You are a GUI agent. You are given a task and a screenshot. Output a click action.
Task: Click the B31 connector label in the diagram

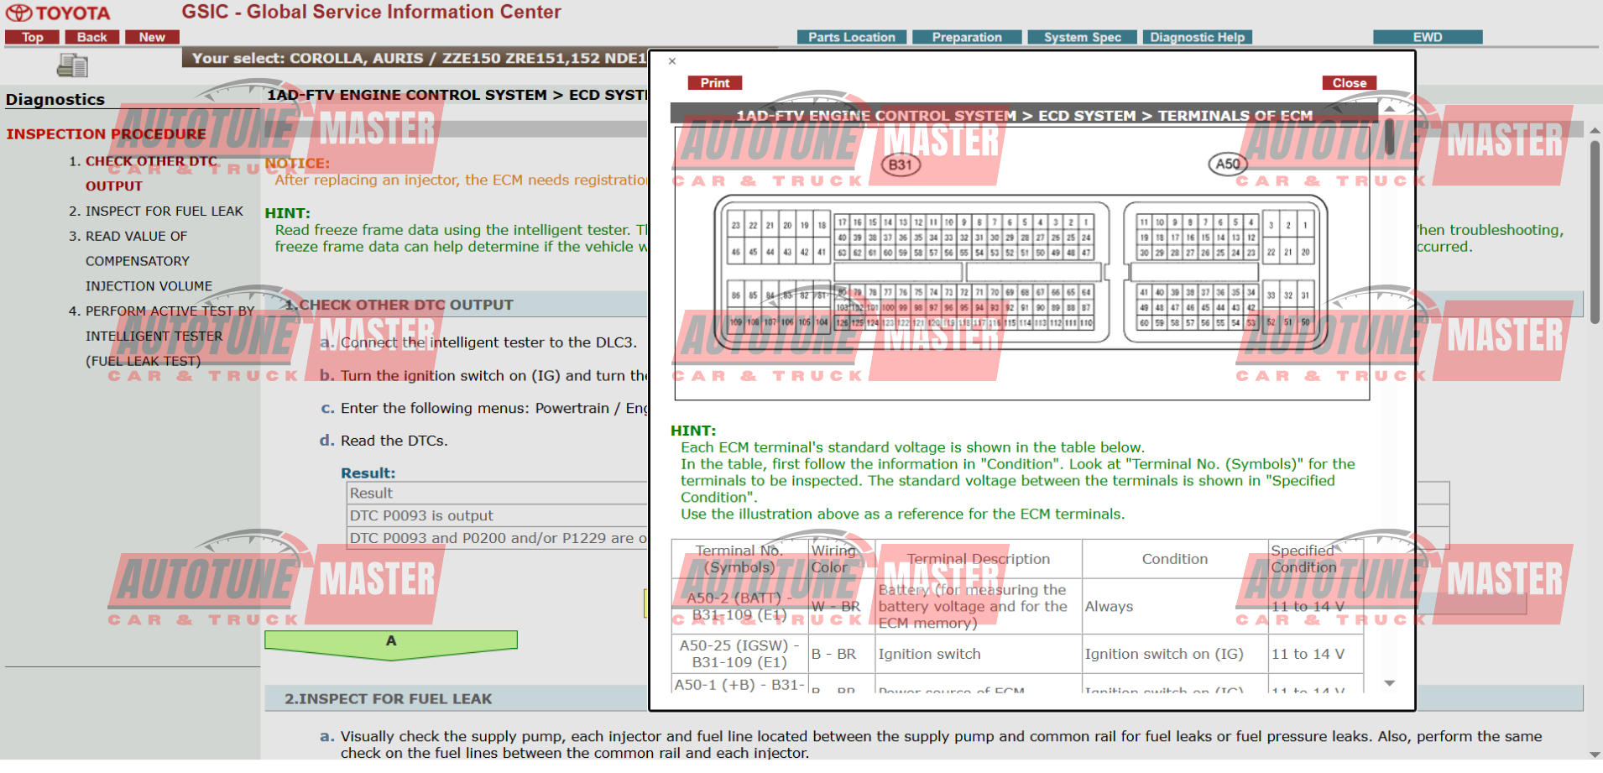click(900, 165)
